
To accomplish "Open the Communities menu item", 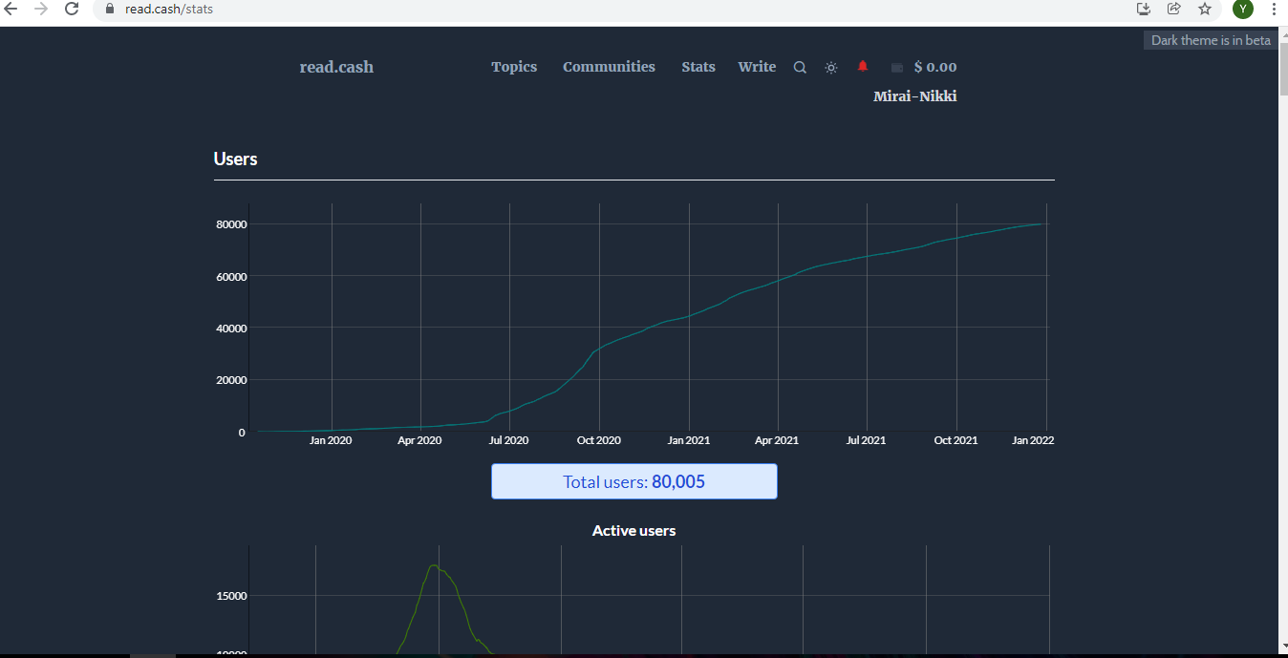I will (x=609, y=67).
